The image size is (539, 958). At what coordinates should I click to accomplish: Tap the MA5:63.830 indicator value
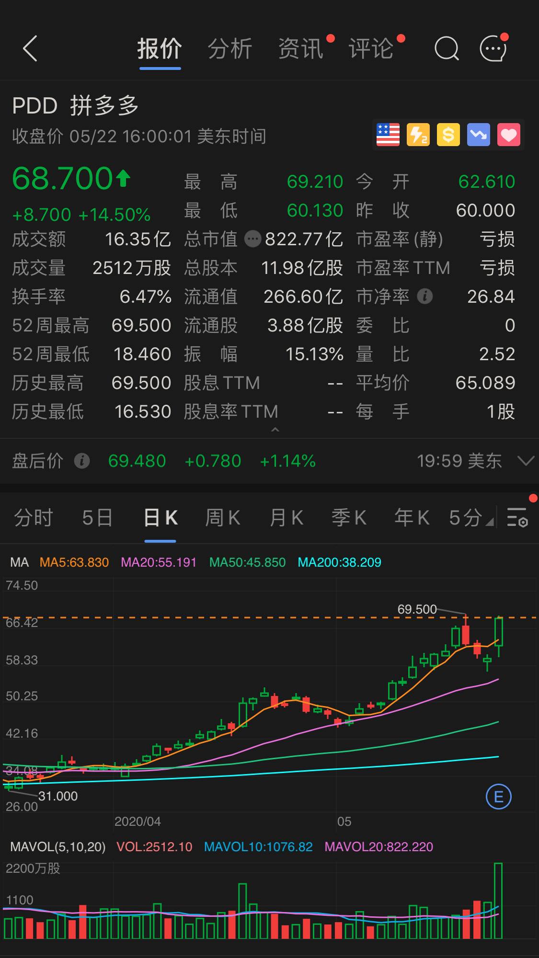(x=74, y=562)
